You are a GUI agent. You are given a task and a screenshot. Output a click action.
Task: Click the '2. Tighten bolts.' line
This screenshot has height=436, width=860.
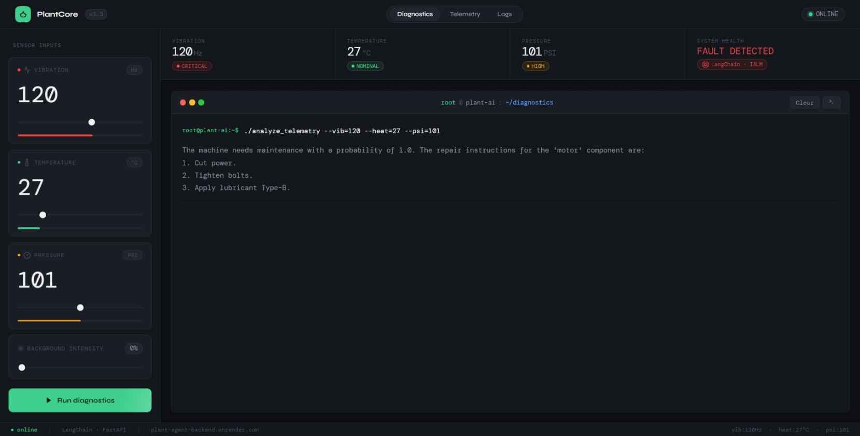(x=217, y=176)
